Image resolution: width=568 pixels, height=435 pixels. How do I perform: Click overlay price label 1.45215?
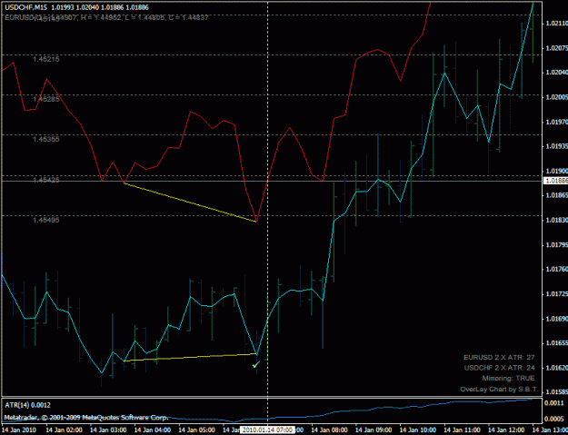pyautogui.click(x=46, y=59)
